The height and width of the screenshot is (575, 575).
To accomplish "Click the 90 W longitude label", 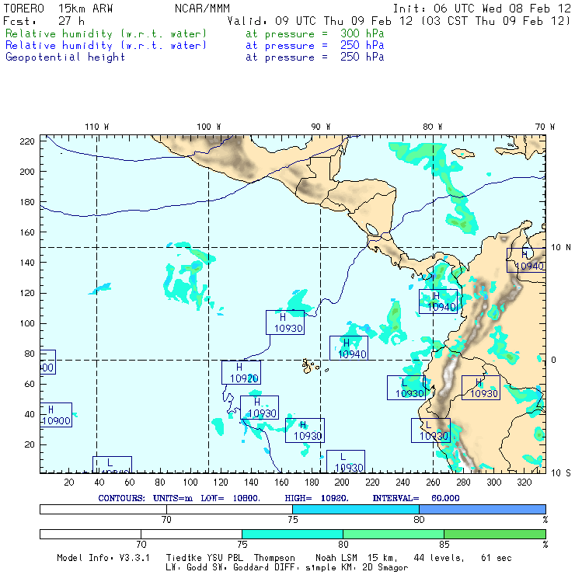I will pos(321,127).
